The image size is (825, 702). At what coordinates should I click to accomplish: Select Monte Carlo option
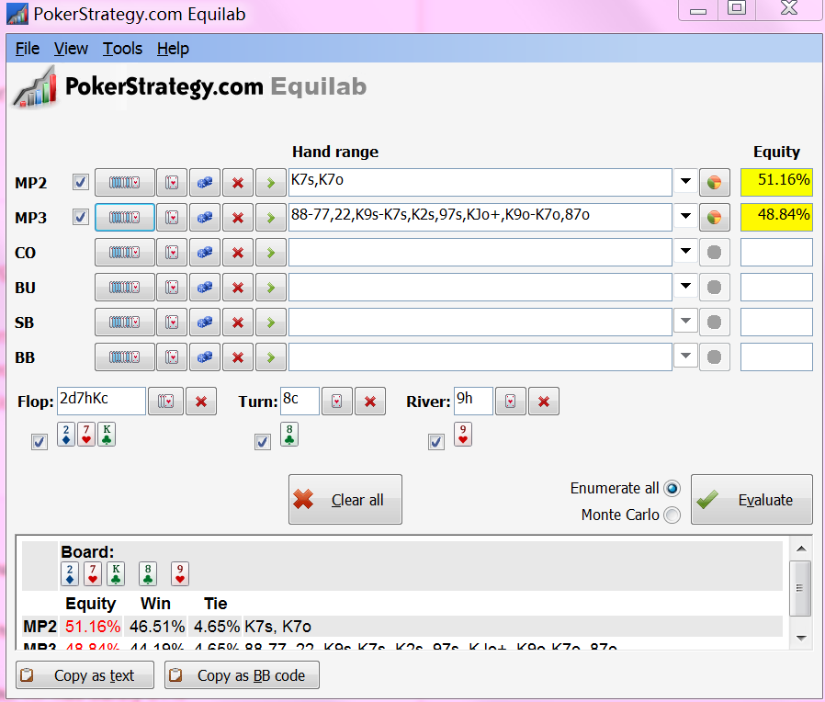(672, 515)
